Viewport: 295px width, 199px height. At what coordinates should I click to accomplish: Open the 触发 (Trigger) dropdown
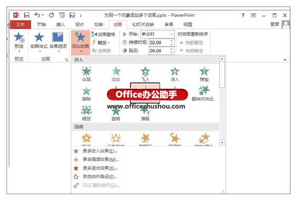point(101,43)
